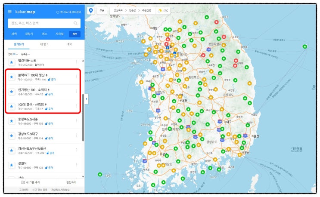
Task: Select 주왕산면 in the location breadcrumb
Action: coord(147,10)
